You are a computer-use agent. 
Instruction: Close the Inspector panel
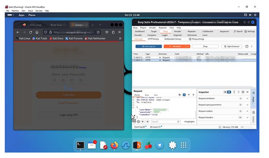[x=247, y=92]
